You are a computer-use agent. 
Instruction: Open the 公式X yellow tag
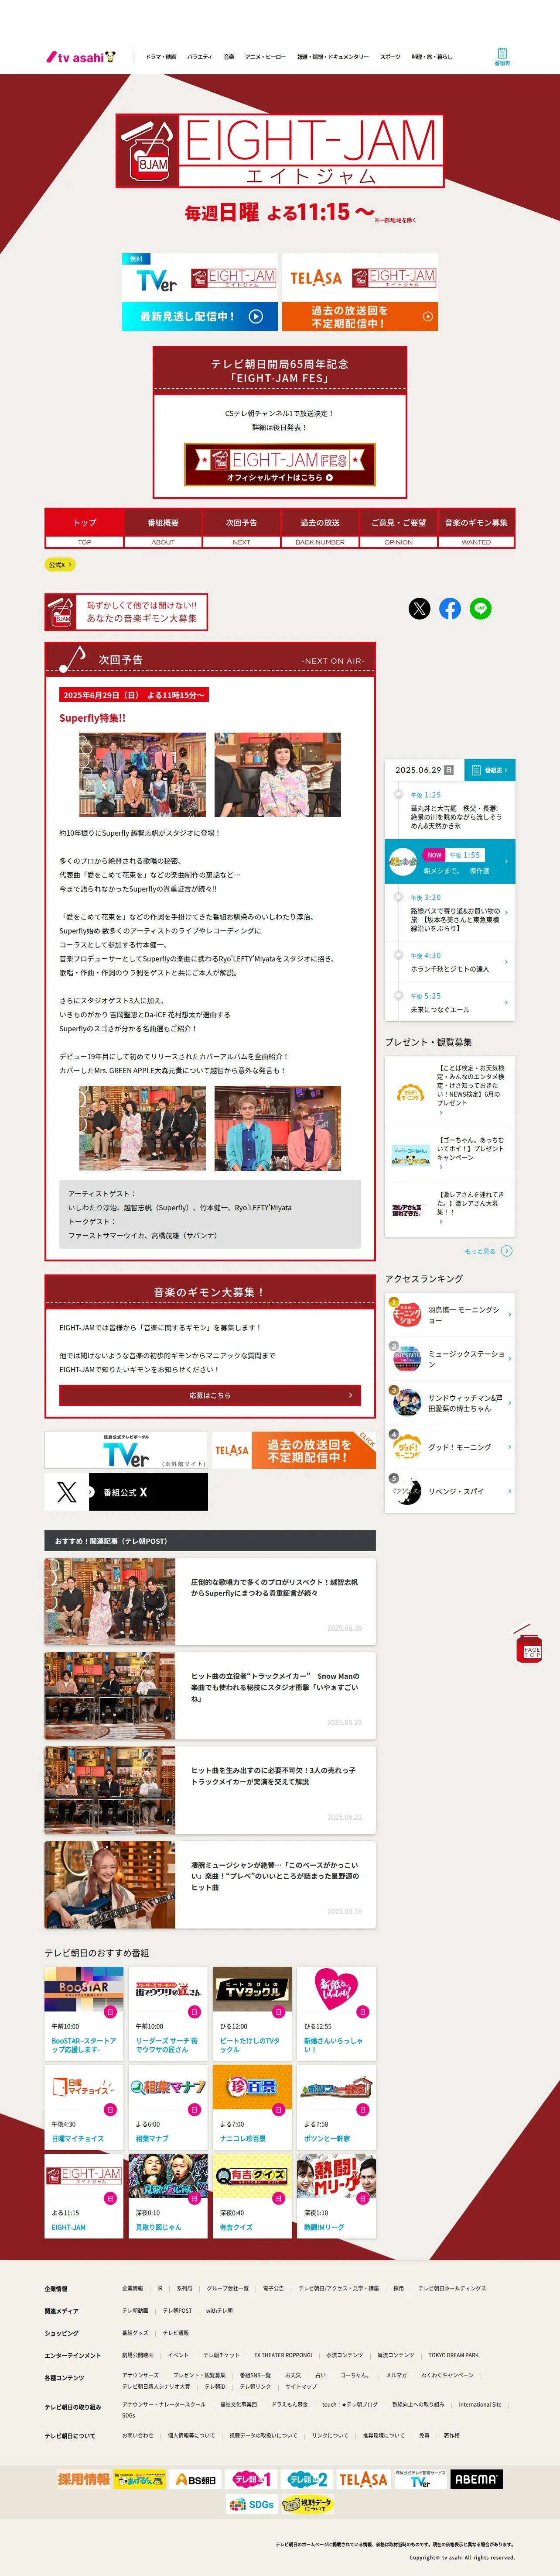click(x=60, y=565)
